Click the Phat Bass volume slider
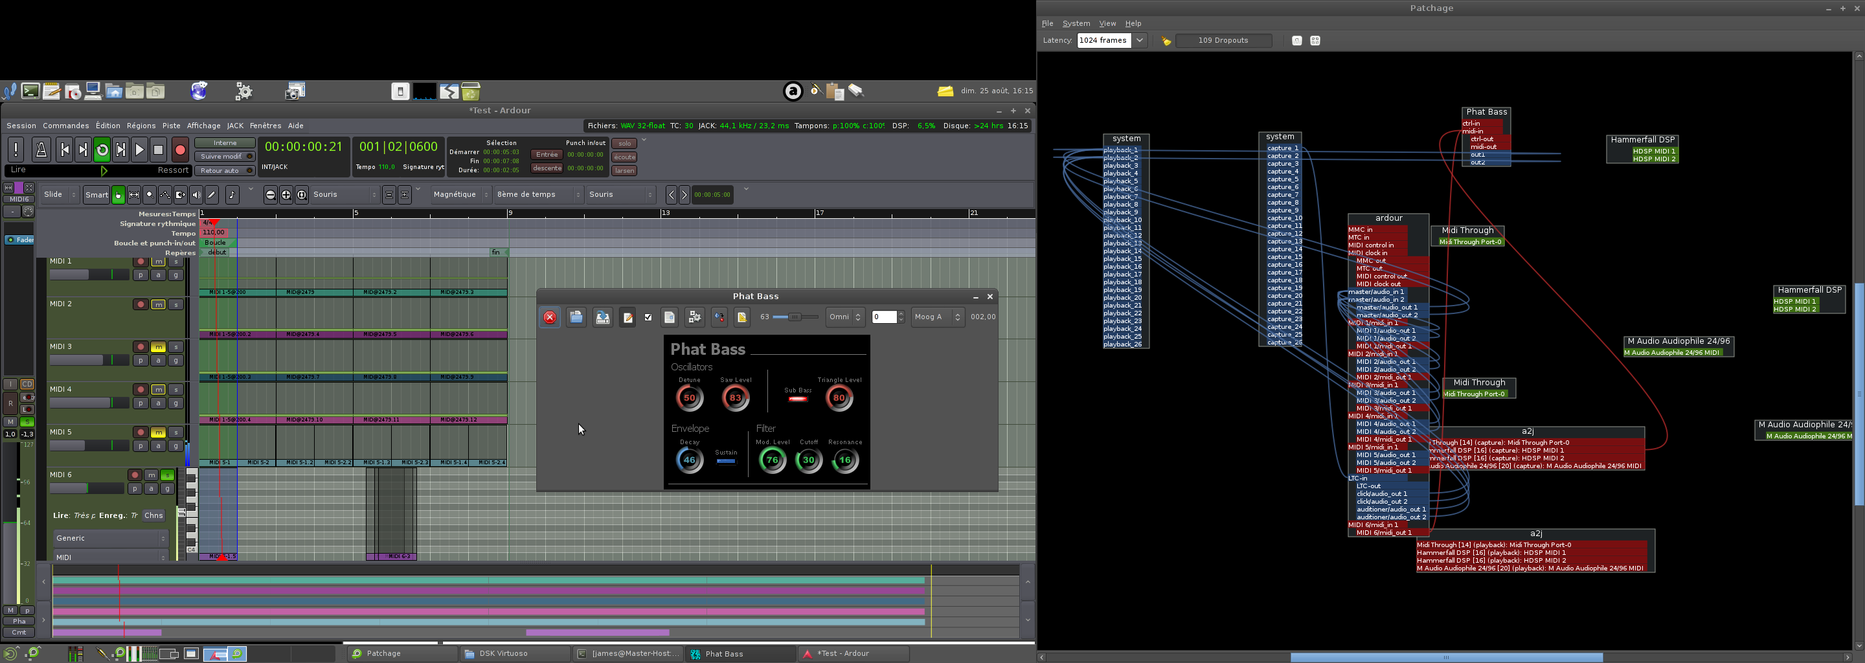 [x=794, y=317]
